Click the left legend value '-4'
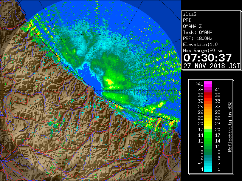 [x=200, y=169]
